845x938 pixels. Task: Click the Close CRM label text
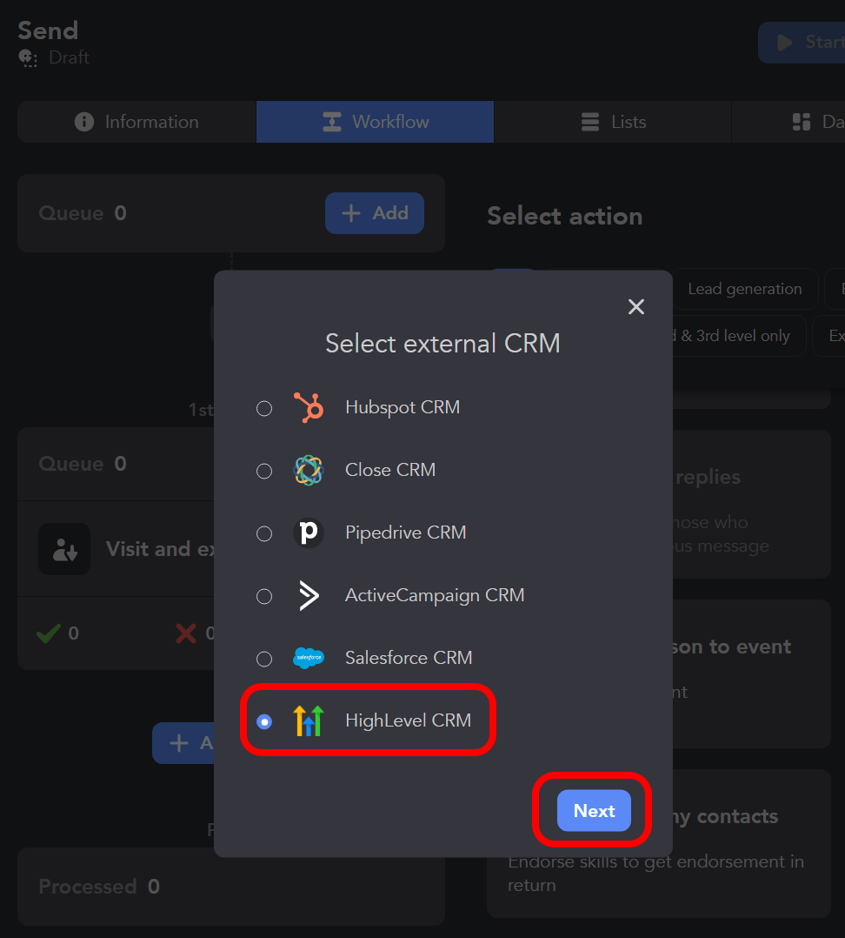390,470
